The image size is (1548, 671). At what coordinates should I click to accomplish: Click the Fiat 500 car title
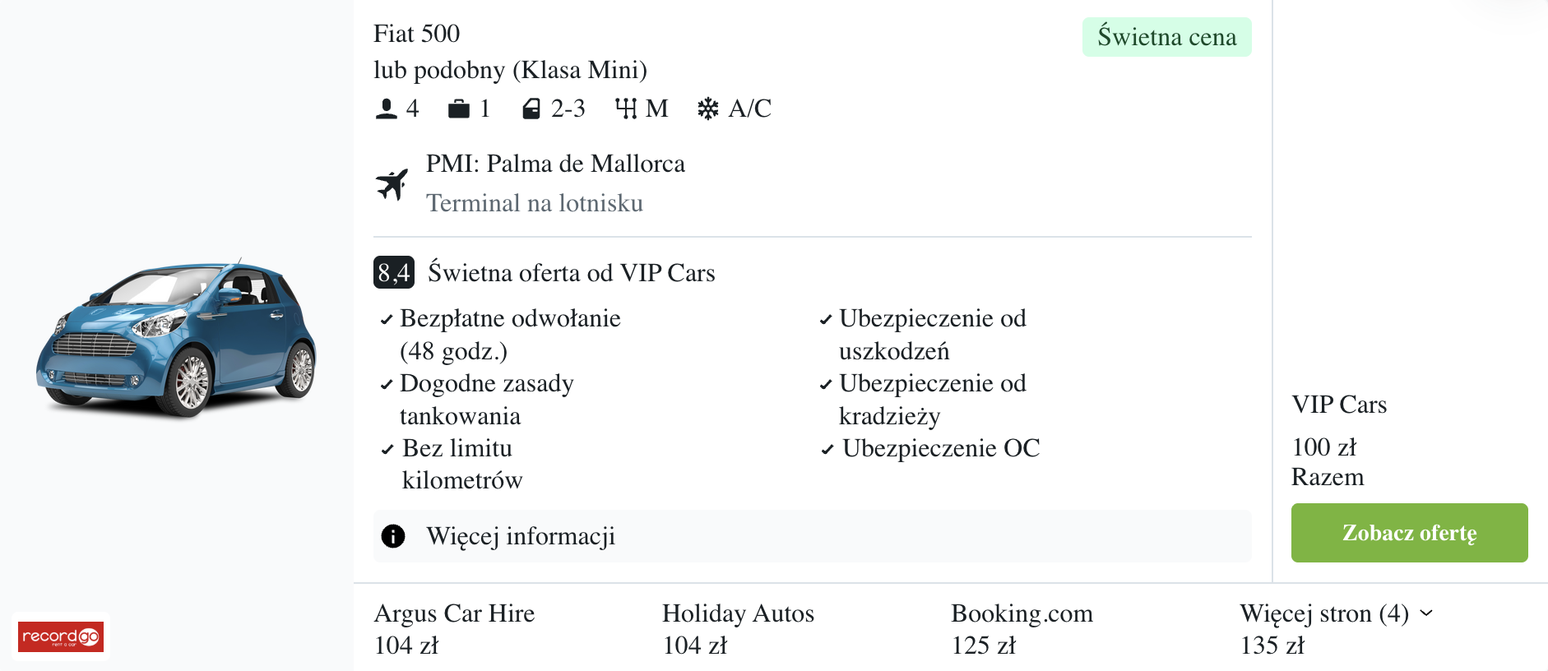click(416, 34)
